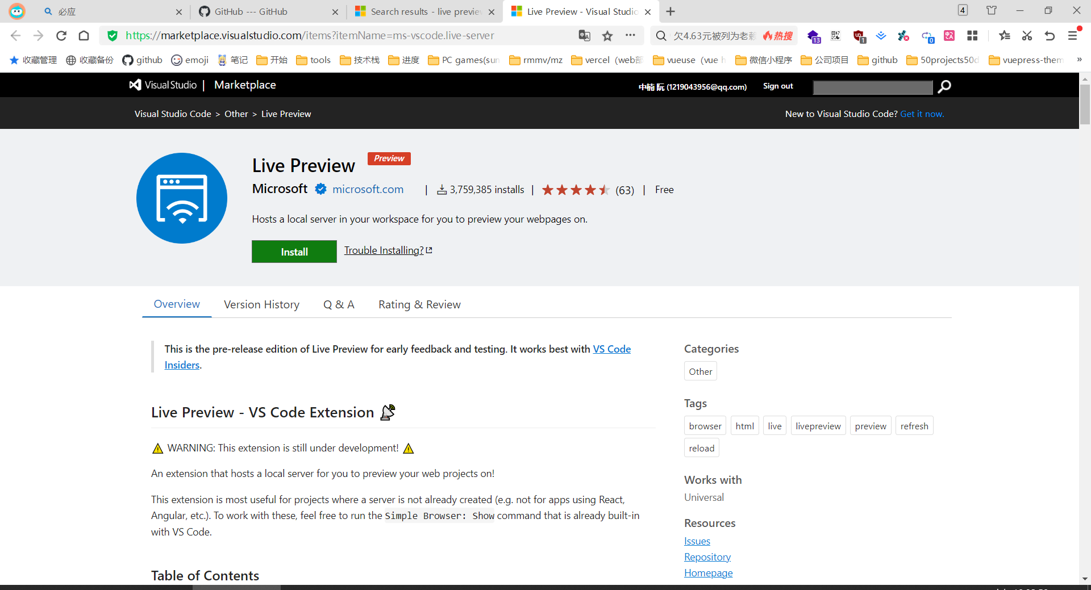Viewport: 1091px width, 590px height.
Task: Open the VS Code Insiders link
Action: pos(611,349)
